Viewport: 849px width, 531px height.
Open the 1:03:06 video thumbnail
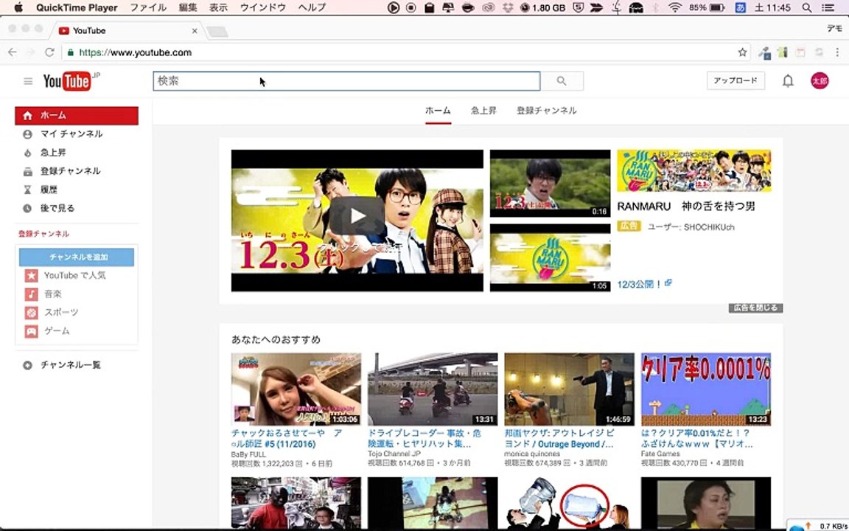pos(296,389)
